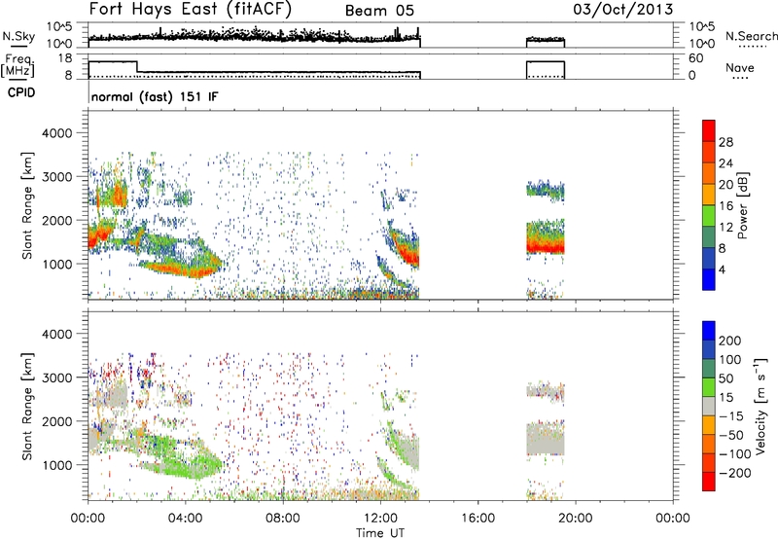Click the 16:00 time tick label

tap(477, 519)
